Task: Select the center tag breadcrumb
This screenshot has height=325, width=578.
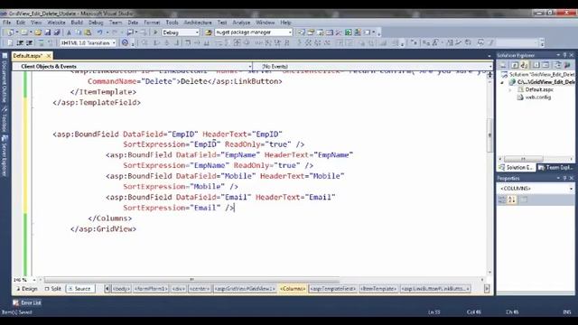Action: pyautogui.click(x=200, y=289)
